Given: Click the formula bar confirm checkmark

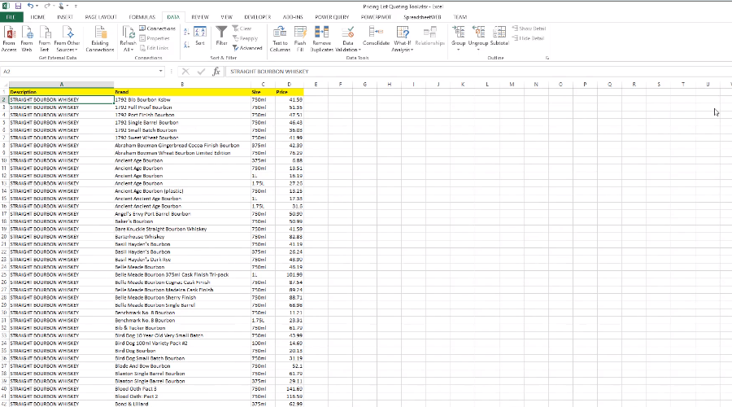Looking at the screenshot, I should pos(201,72).
